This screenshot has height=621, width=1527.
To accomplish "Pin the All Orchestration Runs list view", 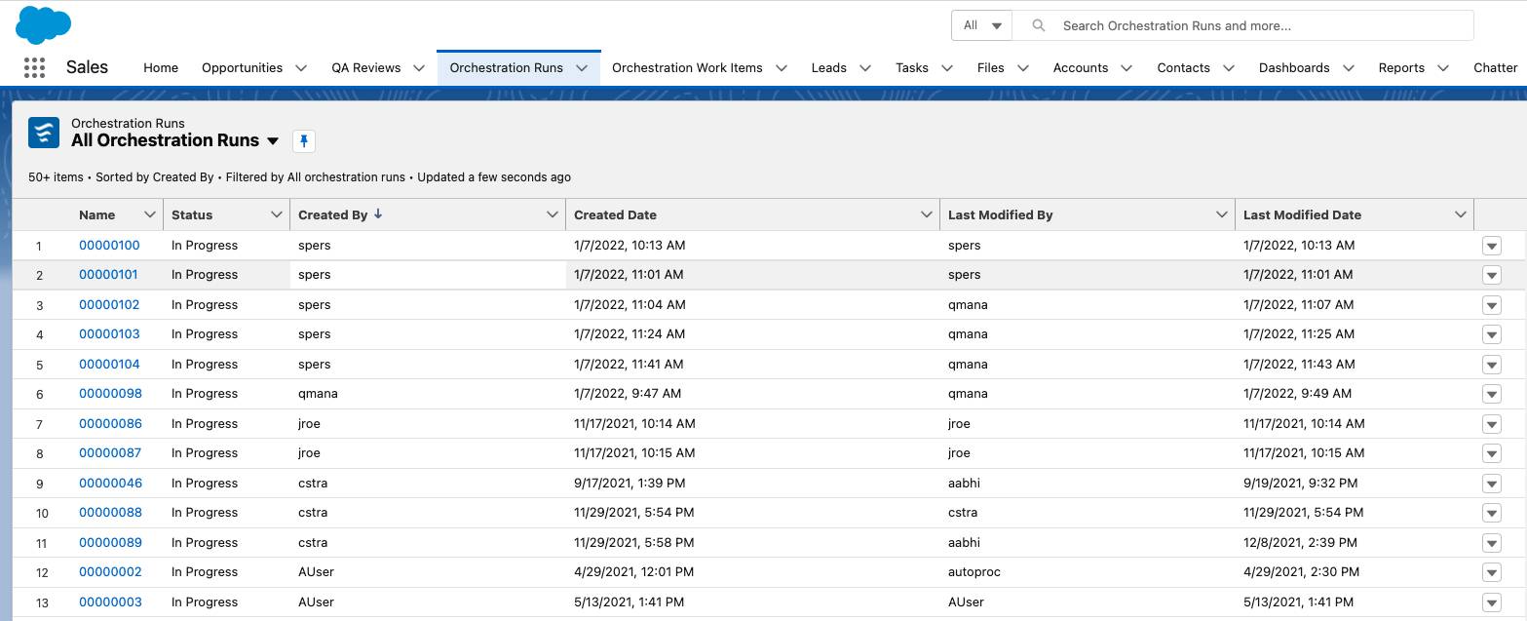I will (x=303, y=140).
